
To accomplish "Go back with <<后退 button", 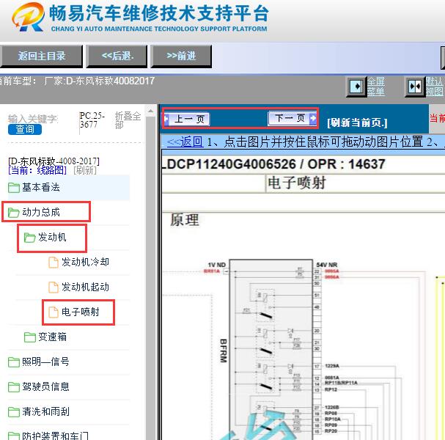I will (117, 56).
